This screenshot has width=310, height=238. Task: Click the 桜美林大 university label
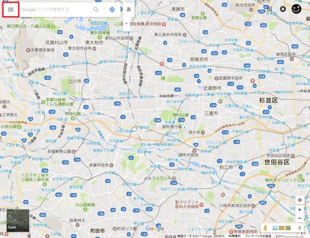tap(77, 220)
